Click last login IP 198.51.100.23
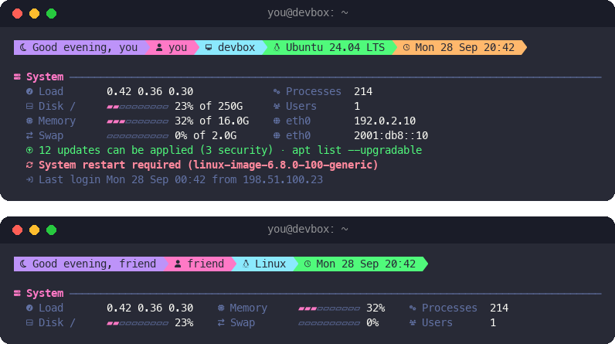The width and height of the screenshot is (615, 344). [283, 179]
